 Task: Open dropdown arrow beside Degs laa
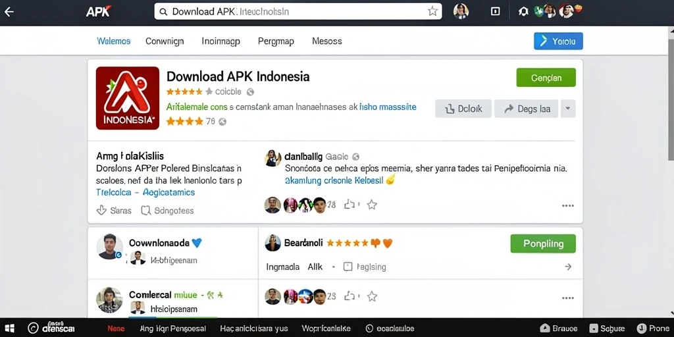pos(568,109)
